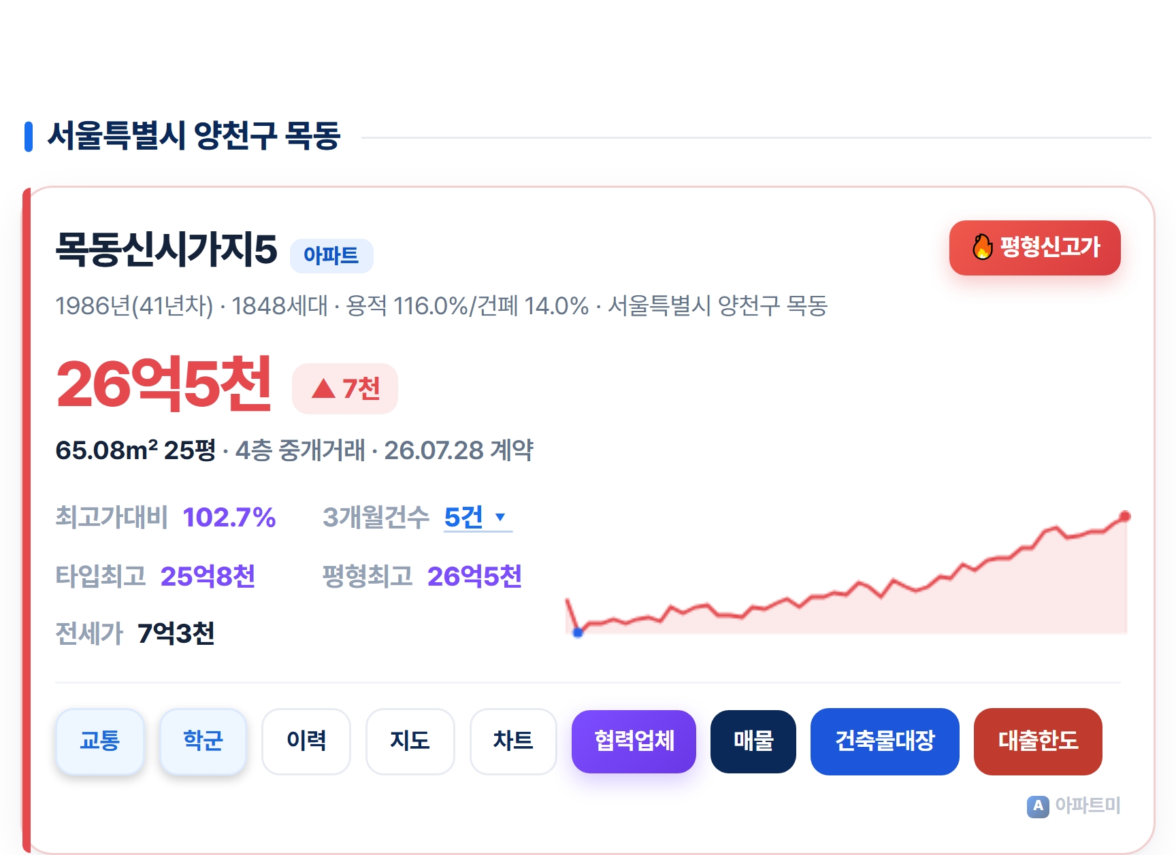The height and width of the screenshot is (855, 1176).
Task: Click the red 대출한도 loan limit button
Action: 1038,741
